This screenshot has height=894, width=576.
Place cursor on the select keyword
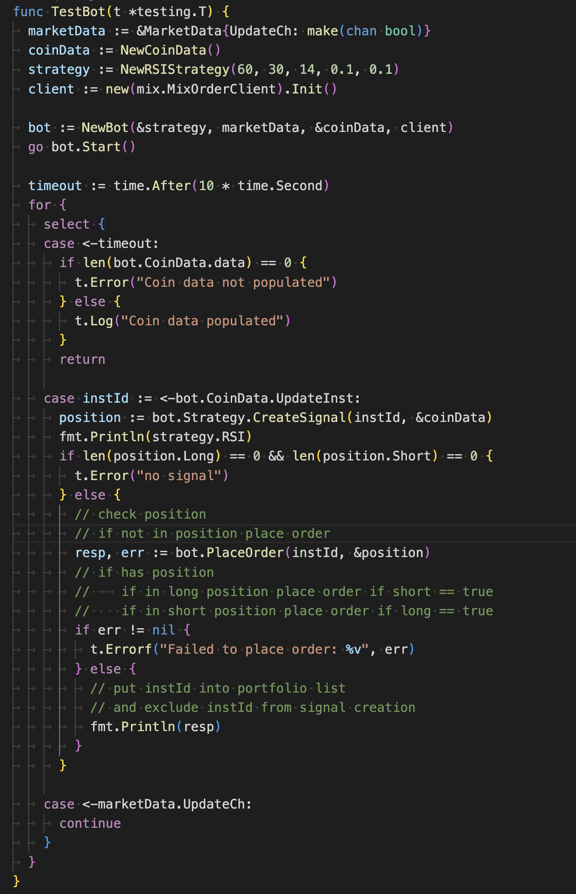tap(67, 224)
